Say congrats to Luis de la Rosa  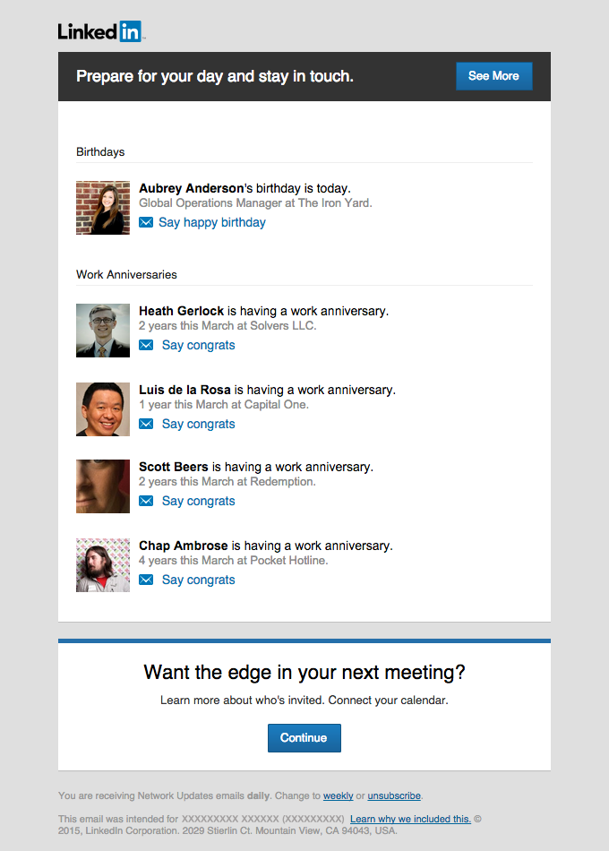point(198,425)
